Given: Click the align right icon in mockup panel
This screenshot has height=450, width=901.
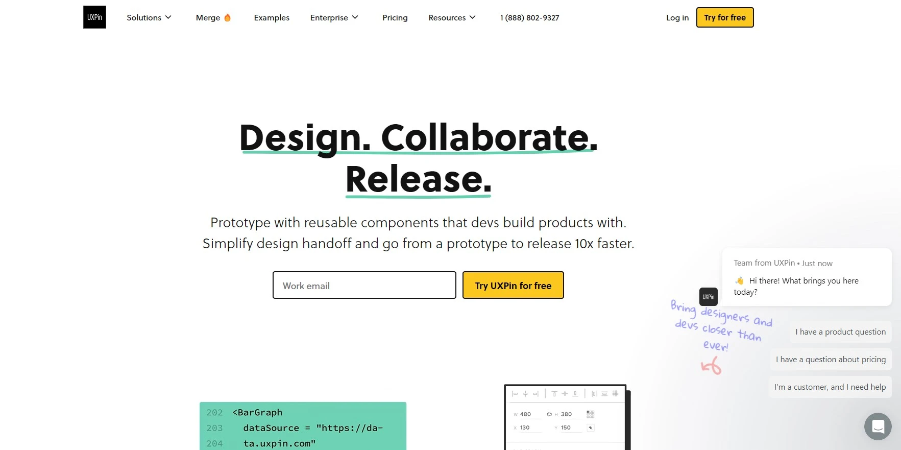Looking at the screenshot, I should [x=535, y=394].
